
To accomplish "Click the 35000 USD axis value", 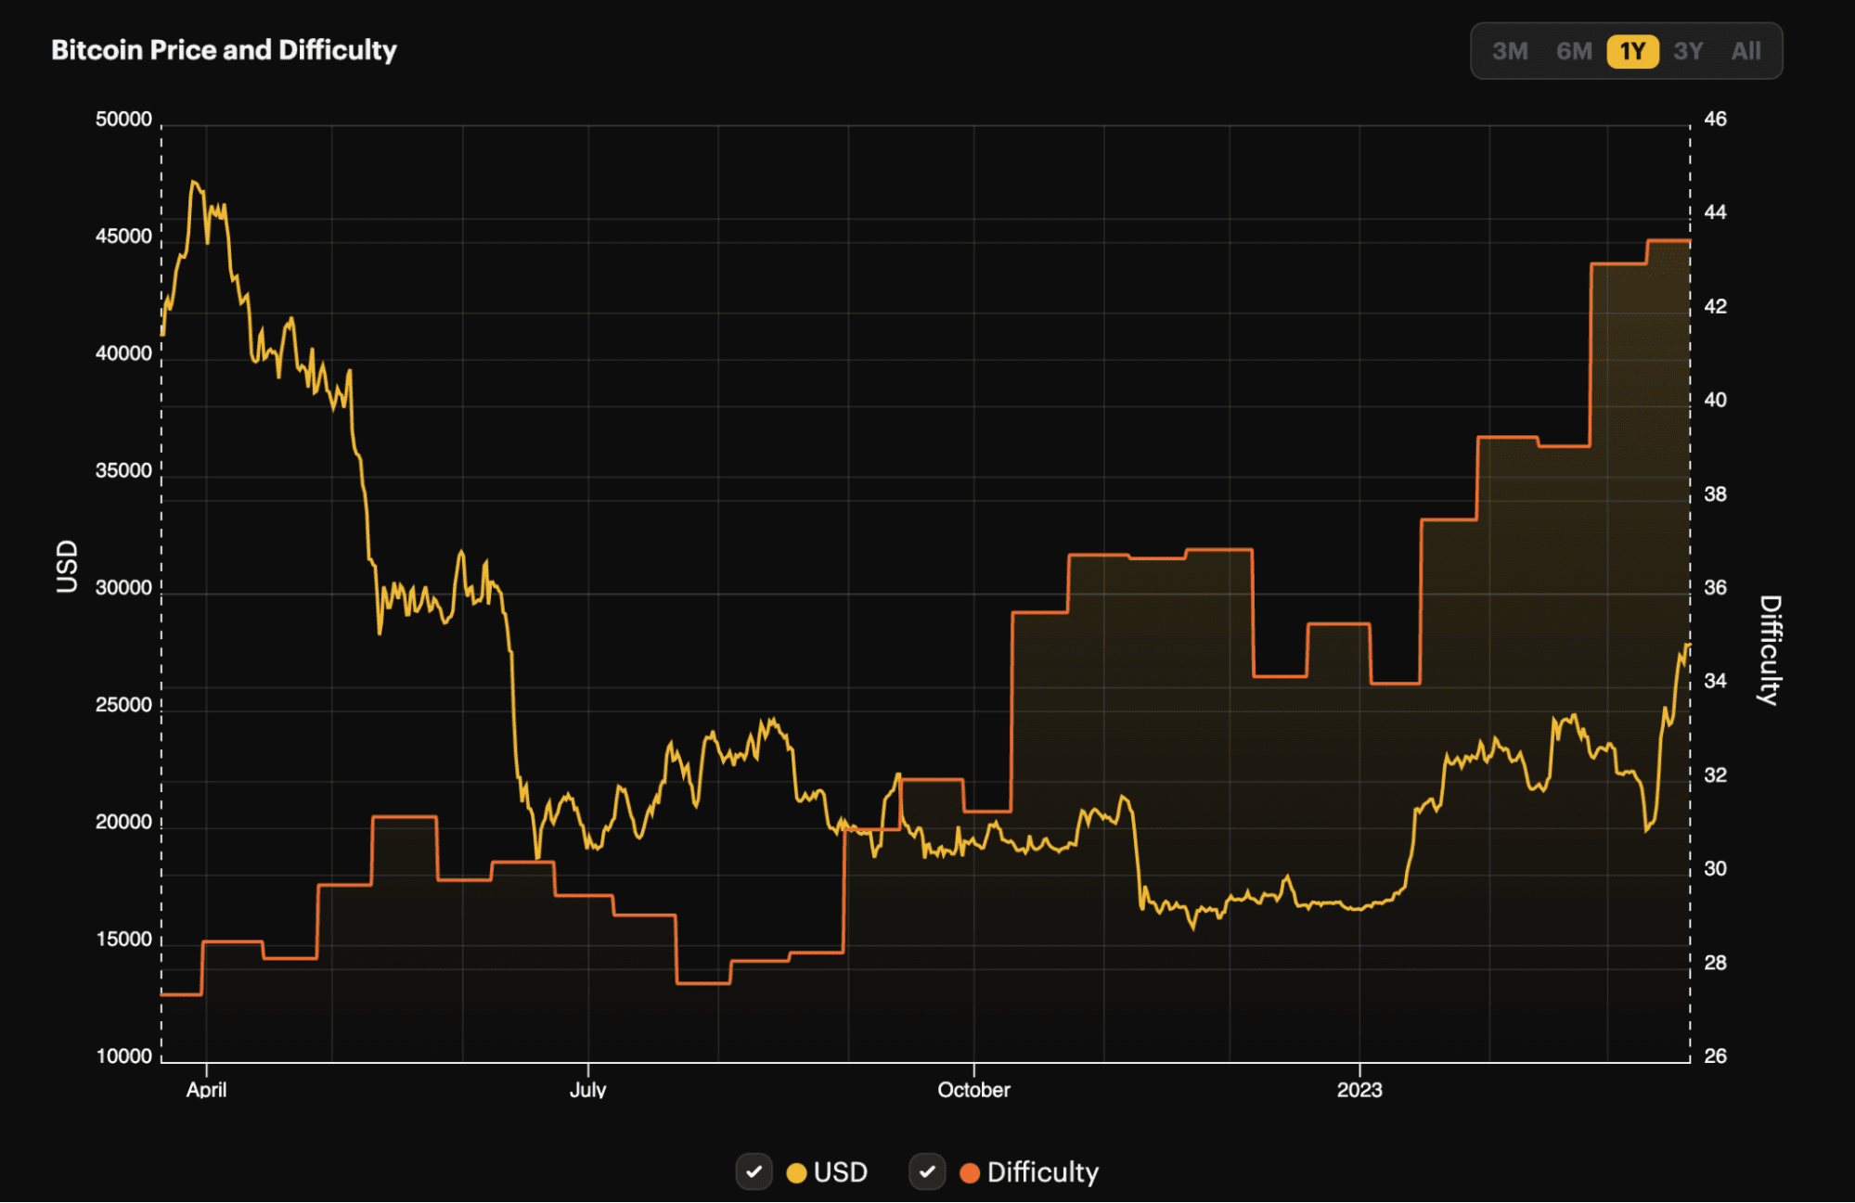I will pos(123,470).
